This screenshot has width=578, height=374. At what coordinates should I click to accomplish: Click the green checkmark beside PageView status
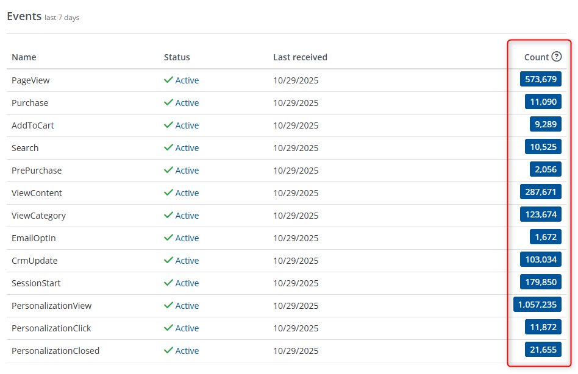coord(168,80)
